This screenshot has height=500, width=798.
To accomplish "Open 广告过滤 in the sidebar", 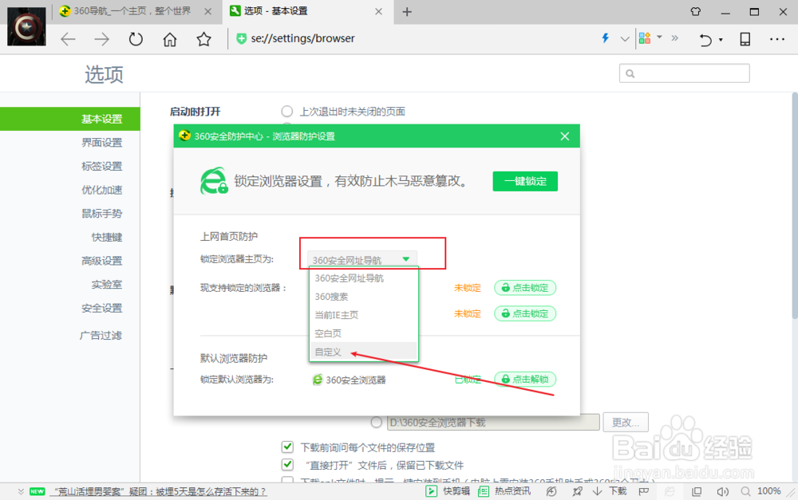I will coord(101,335).
